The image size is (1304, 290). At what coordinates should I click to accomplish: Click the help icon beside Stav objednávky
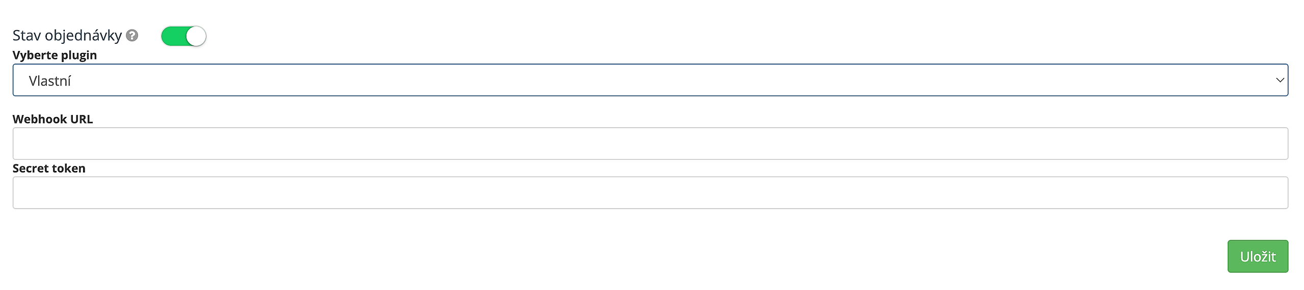(132, 36)
